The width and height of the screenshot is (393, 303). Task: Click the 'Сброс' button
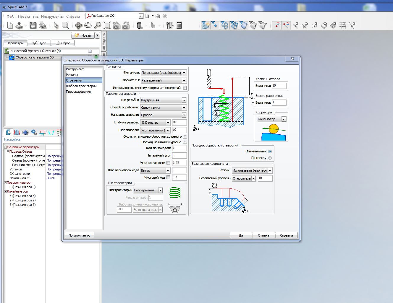pos(63,43)
